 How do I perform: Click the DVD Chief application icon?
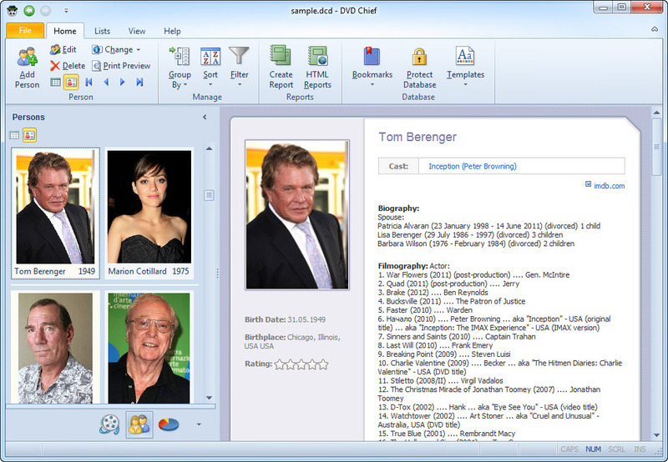coord(13,10)
